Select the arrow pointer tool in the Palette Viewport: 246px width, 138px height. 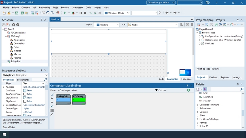205,89
